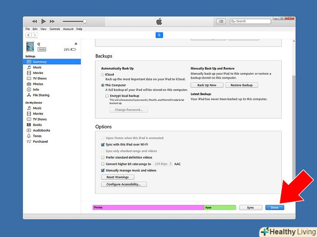Uncheck Manually manage music and videos

[x=103, y=170]
